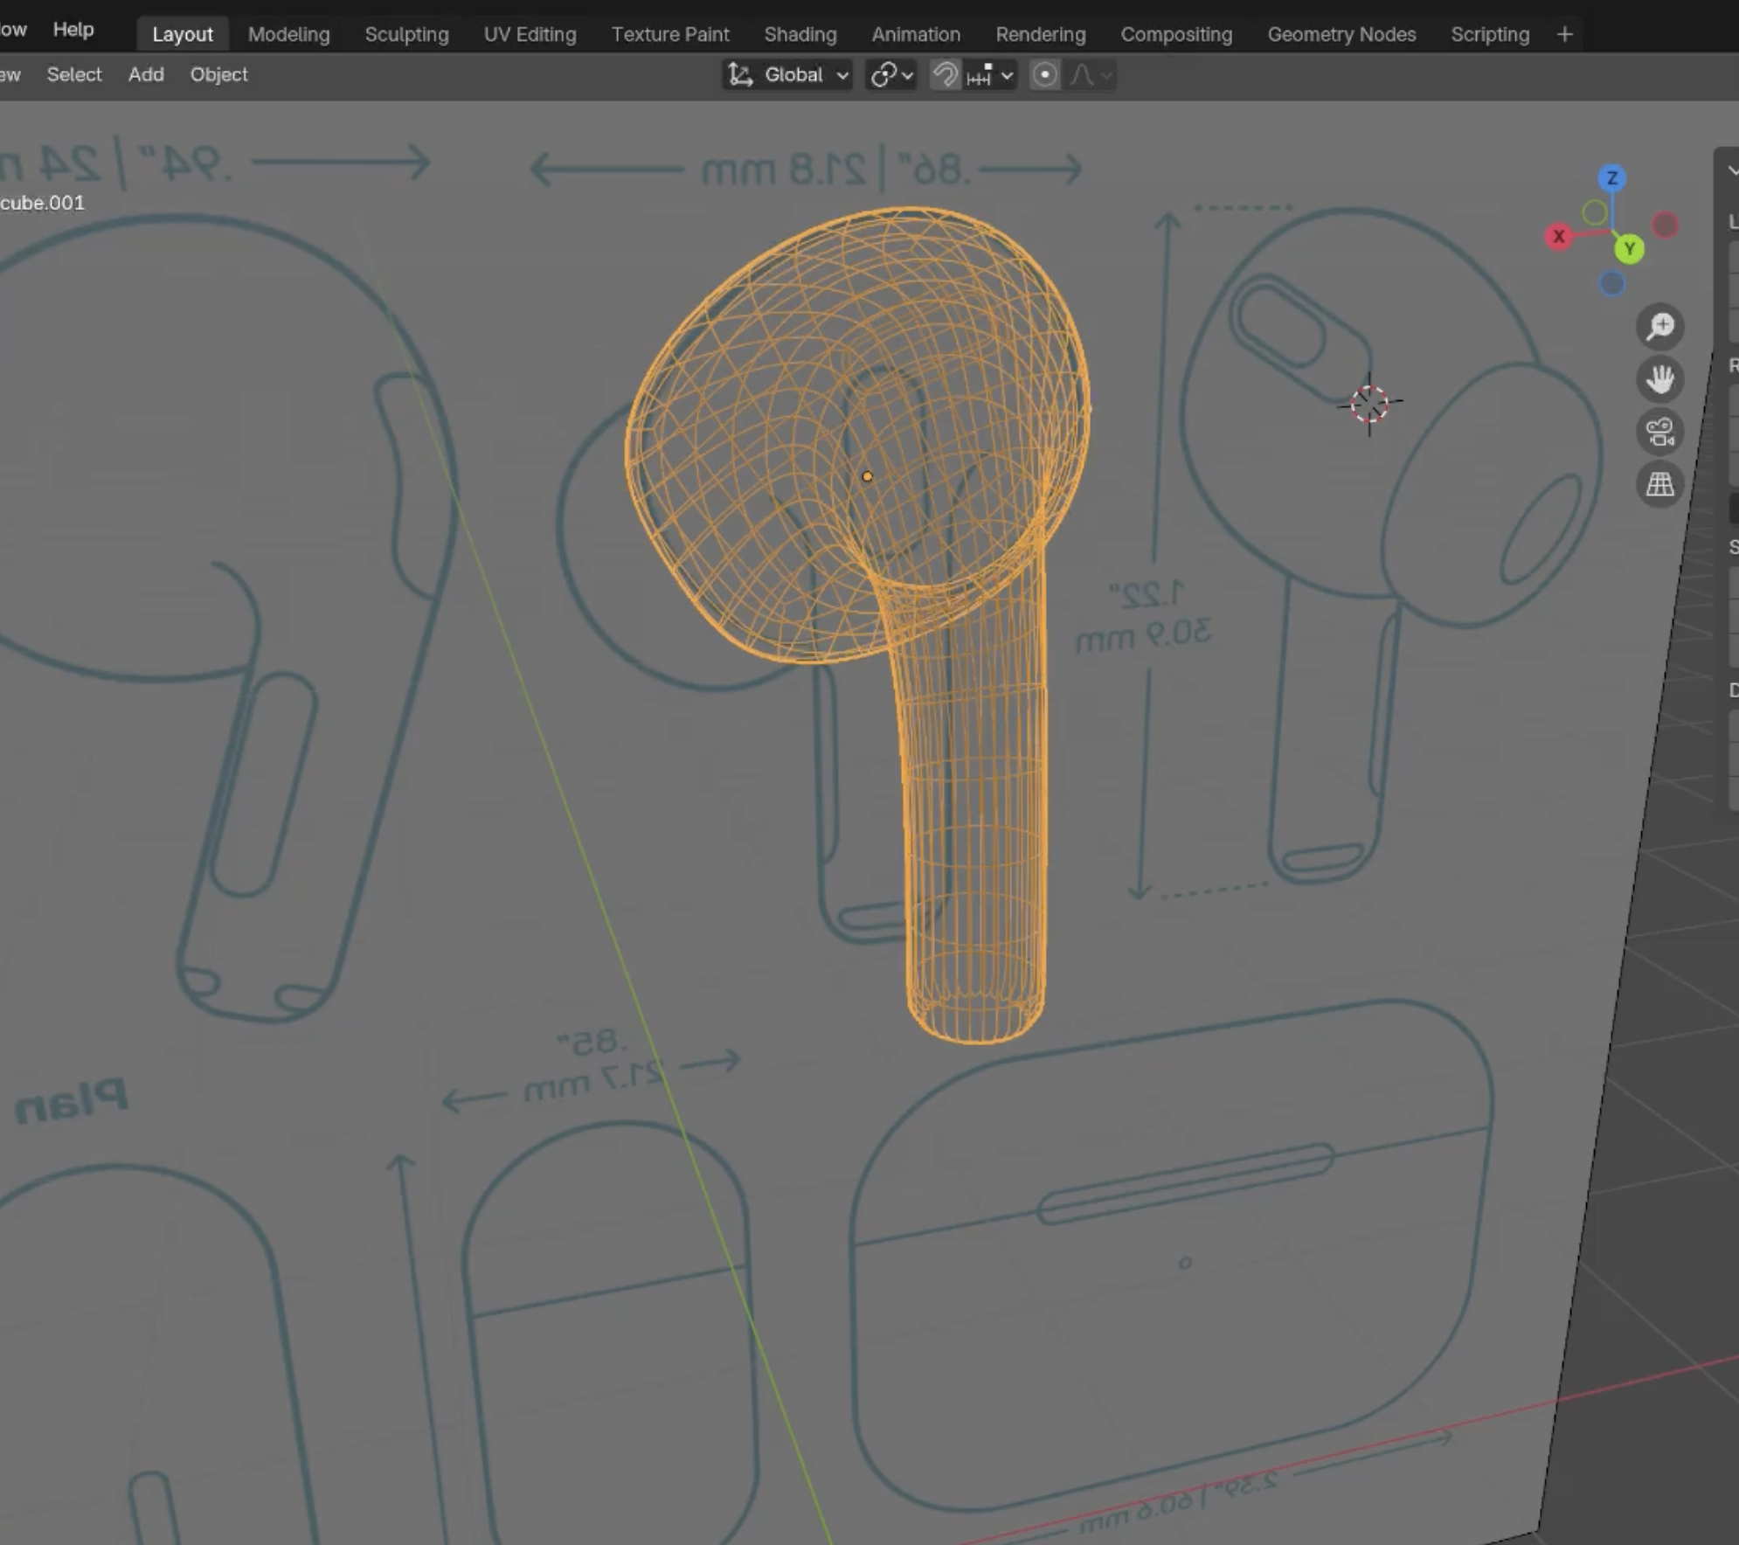Switch perspective/orthographic grid icon

click(1659, 484)
